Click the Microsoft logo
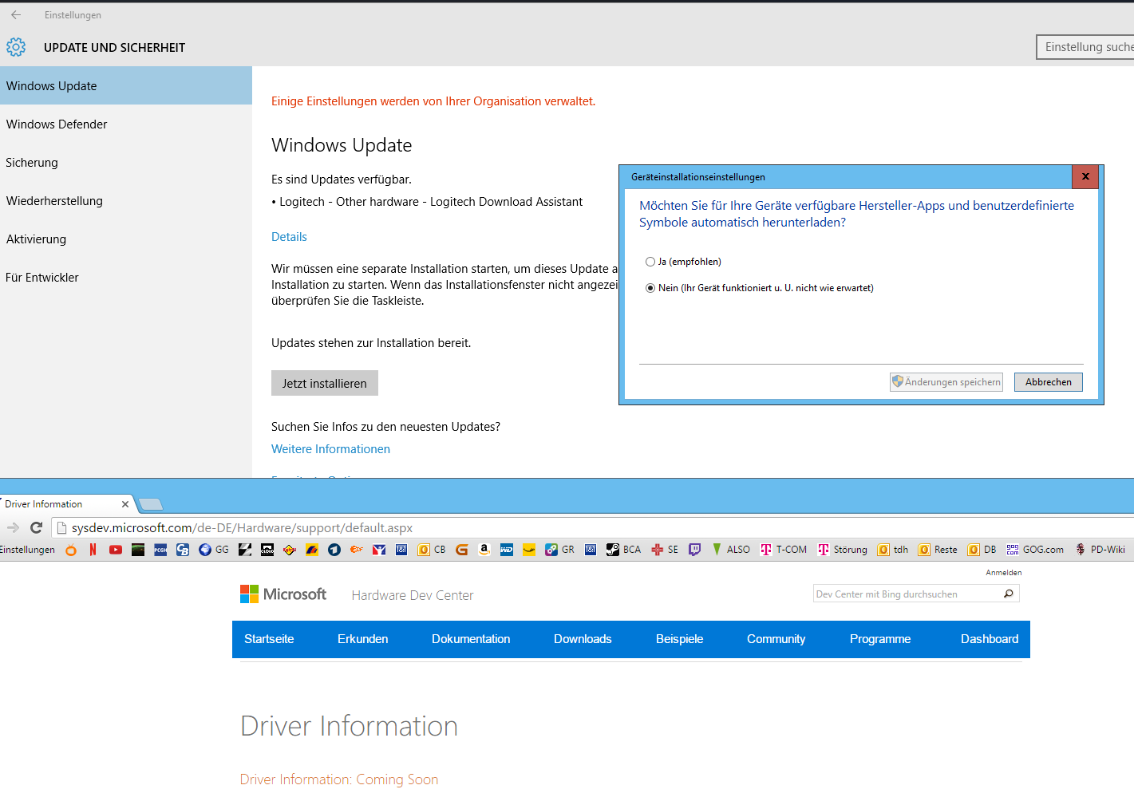The image size is (1134, 797). point(283,594)
